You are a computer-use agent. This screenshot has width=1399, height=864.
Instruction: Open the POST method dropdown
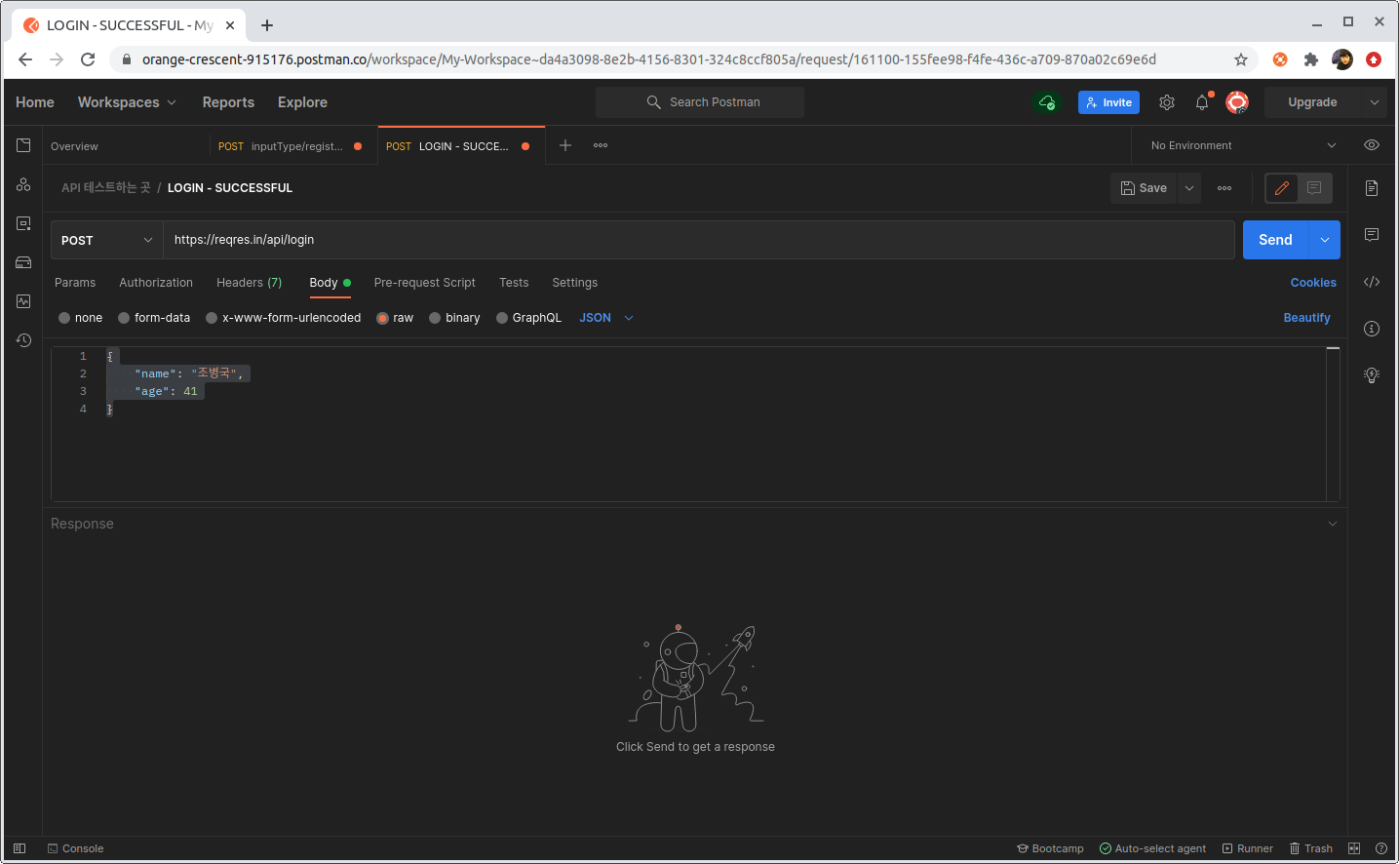106,240
